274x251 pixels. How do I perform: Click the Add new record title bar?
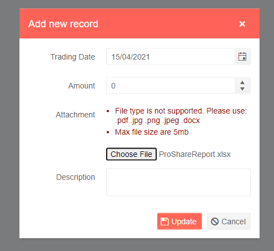pos(140,23)
